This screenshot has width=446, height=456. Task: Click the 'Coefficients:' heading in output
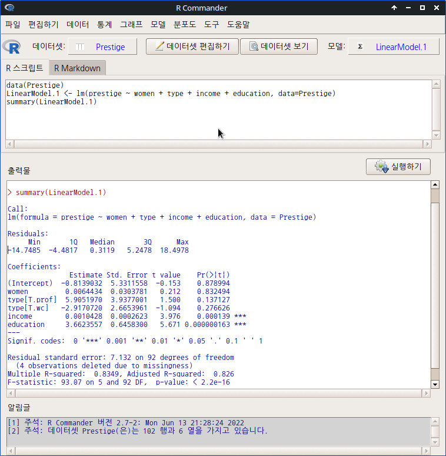(x=34, y=267)
